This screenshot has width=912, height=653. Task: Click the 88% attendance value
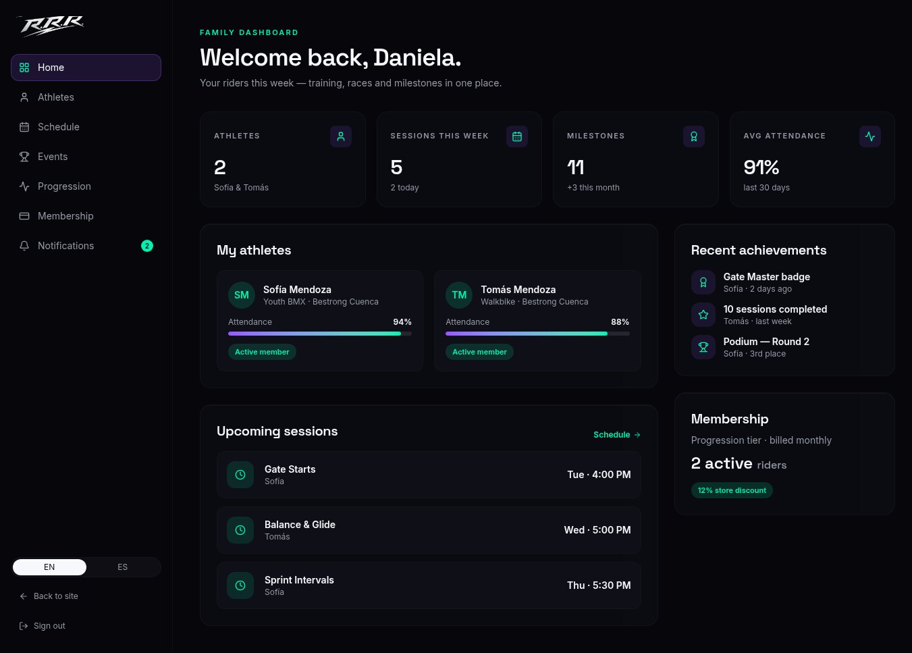(x=620, y=322)
